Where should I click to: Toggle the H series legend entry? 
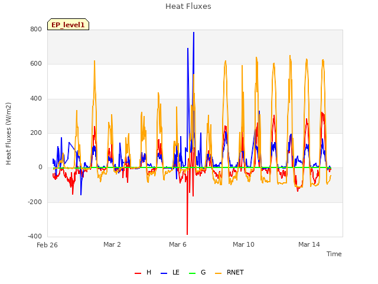click(143, 272)
